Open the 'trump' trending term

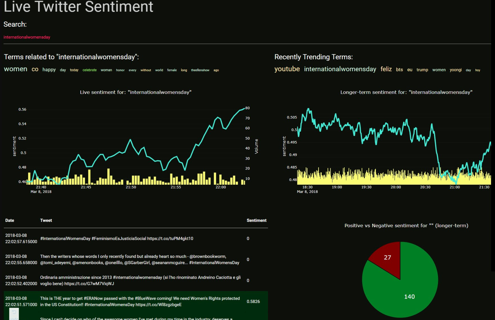(422, 70)
